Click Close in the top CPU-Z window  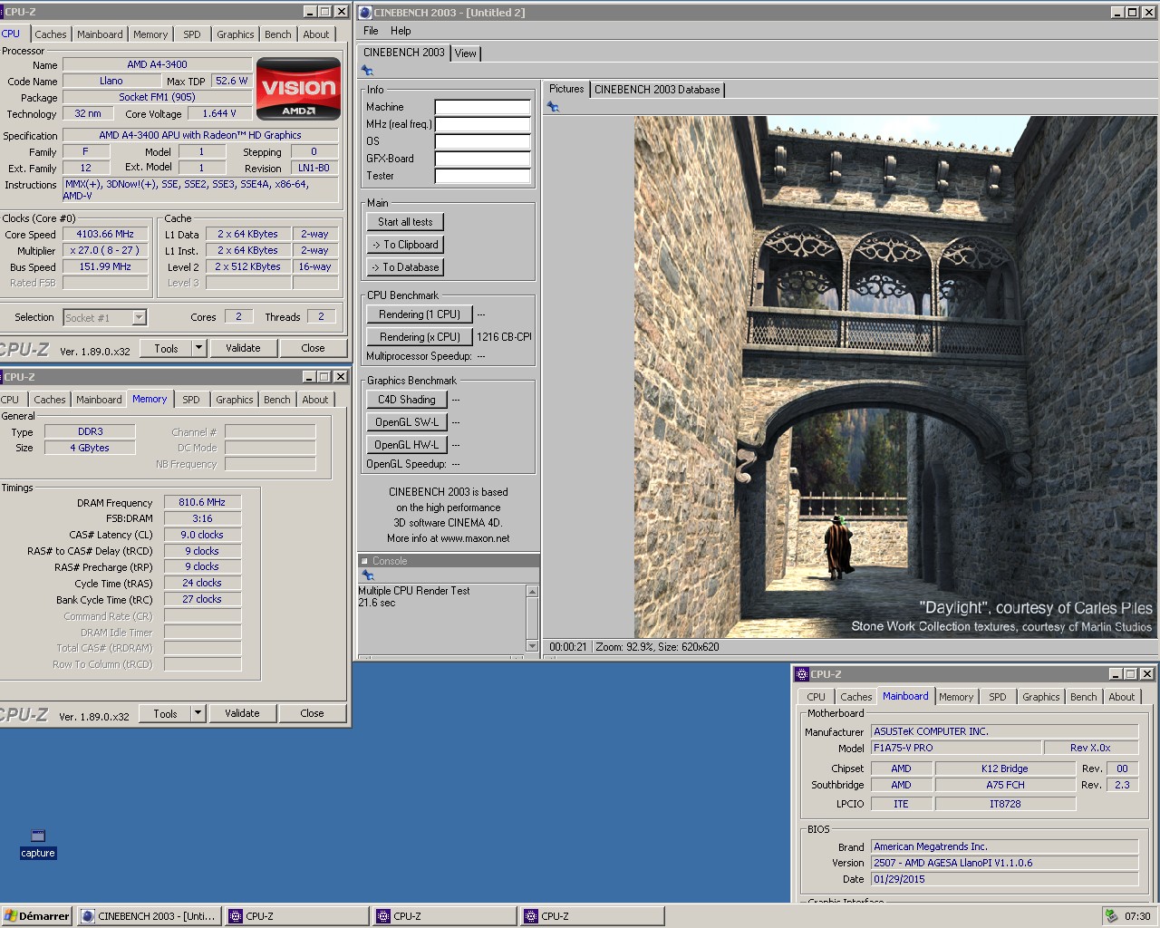tap(313, 348)
